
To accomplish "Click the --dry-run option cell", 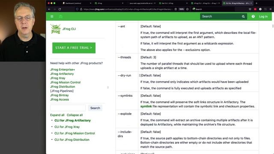I will 127,82.
